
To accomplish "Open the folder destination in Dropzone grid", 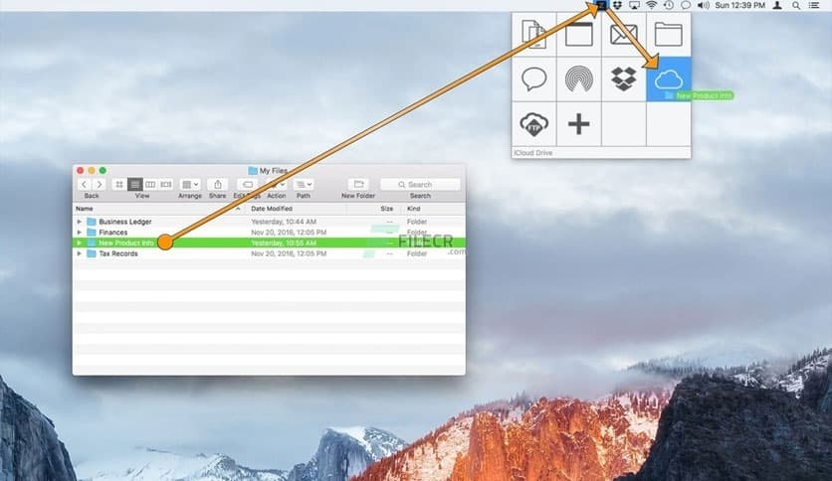I will coord(669,35).
